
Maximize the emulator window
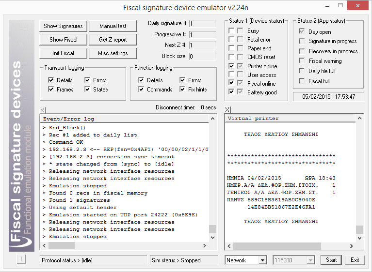pyautogui.click(x=340, y=6)
